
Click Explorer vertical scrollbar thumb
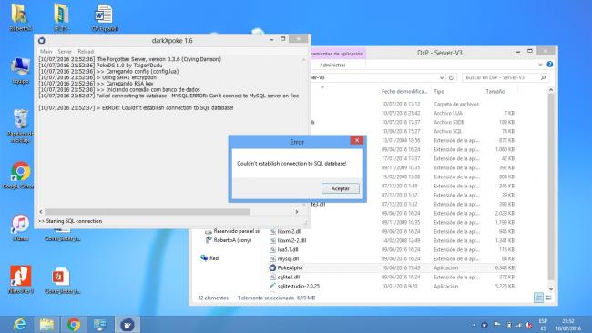(551, 187)
